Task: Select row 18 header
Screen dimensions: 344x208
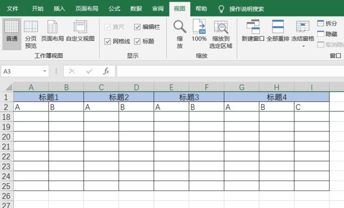Action: point(6,117)
